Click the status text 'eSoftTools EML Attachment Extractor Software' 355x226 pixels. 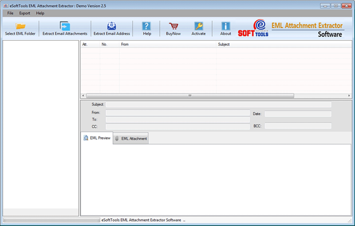point(141,220)
